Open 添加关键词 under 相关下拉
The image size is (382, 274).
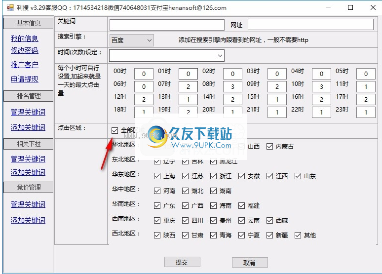pyautogui.click(x=28, y=172)
